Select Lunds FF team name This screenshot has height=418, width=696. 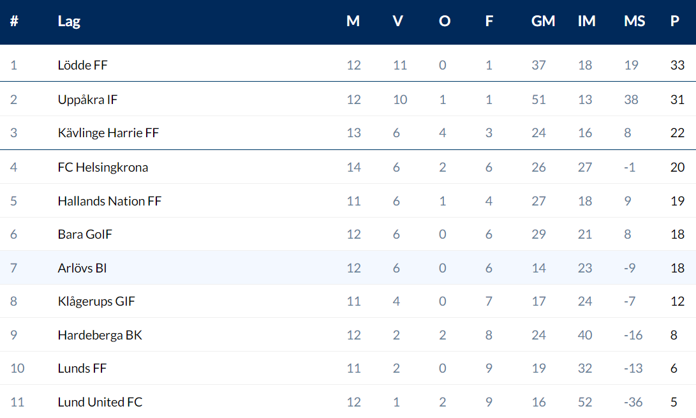pos(82,368)
